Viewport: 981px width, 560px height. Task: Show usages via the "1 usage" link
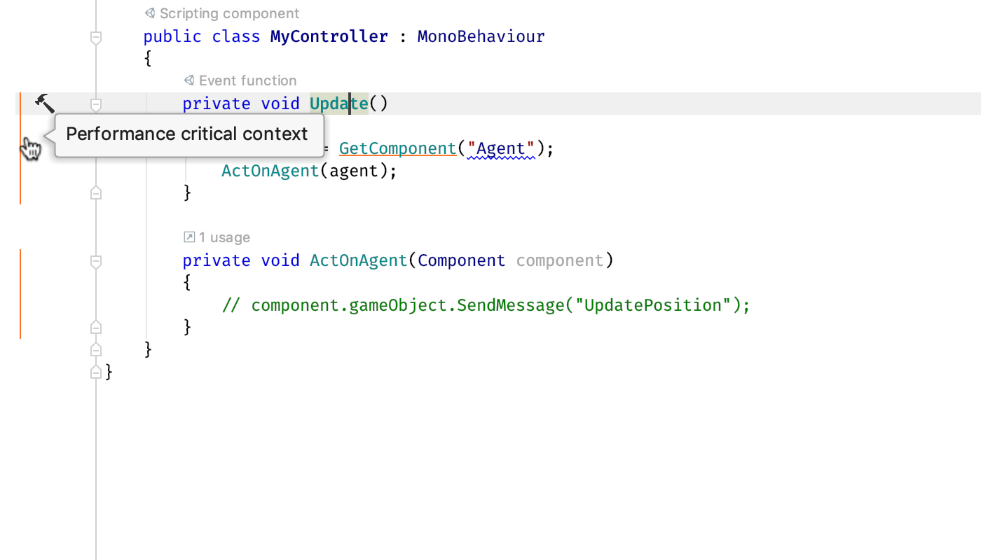pos(224,237)
